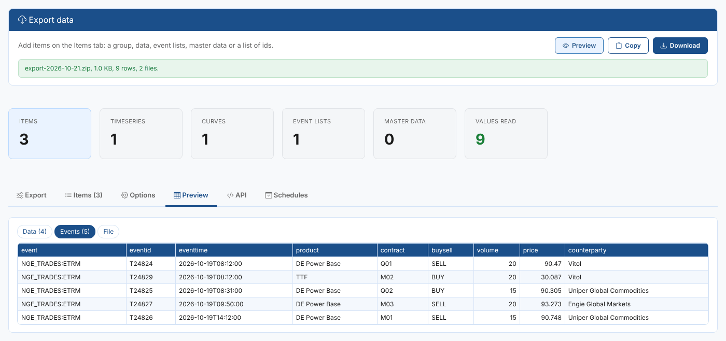Click the price value 30.087
726x341 pixels.
[542, 277]
